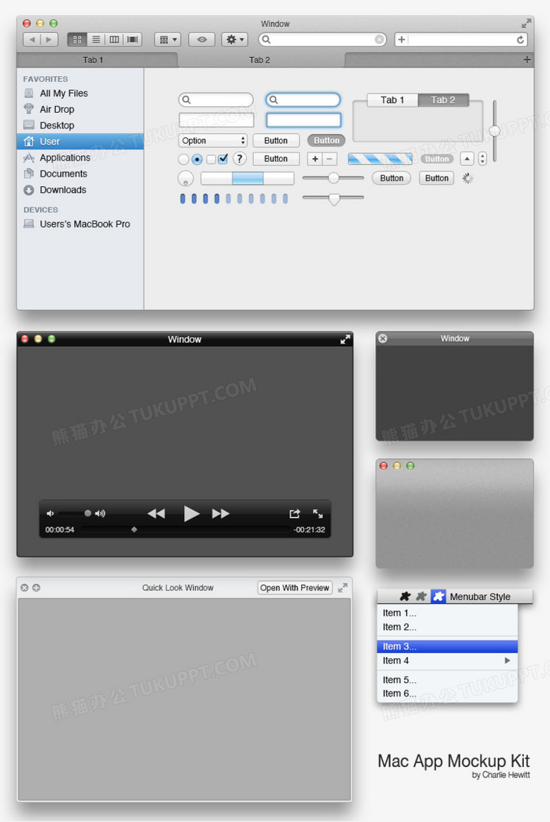Go back with the toolbar back arrow
This screenshot has height=822, width=550.
[32, 40]
